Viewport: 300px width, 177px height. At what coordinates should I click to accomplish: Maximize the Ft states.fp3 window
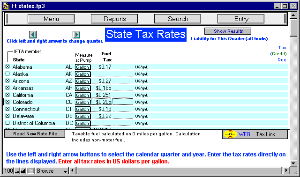(x=285, y=6)
